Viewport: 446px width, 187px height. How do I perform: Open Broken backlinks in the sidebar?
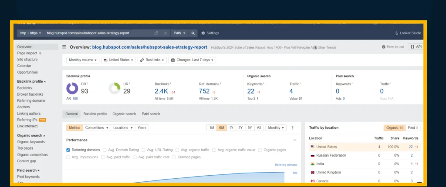(x=30, y=94)
